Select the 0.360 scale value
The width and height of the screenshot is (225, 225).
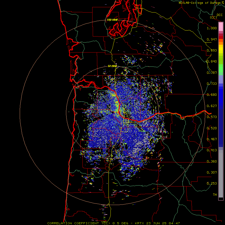tap(212, 161)
